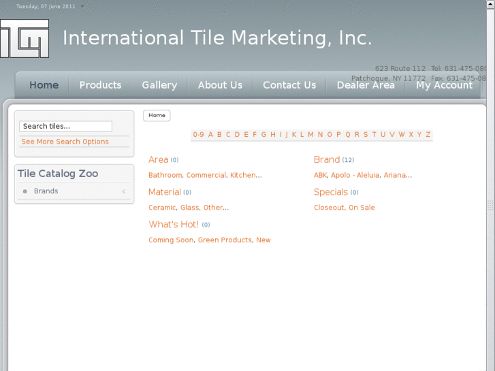Image resolution: width=495 pixels, height=371 pixels.
Task: Filter by letter O in alphabet index
Action: click(330, 135)
